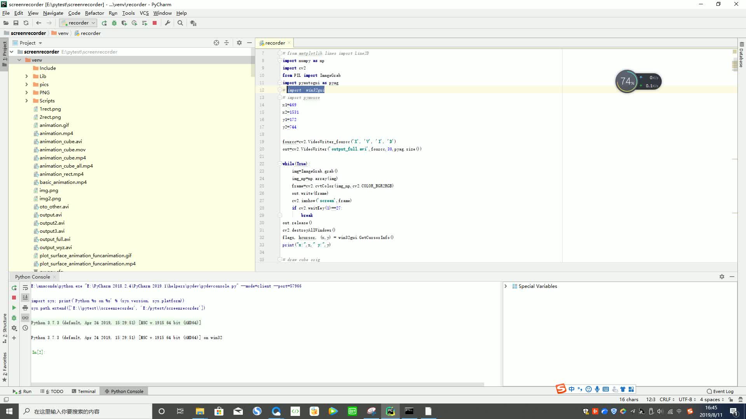746x419 pixels.
Task: Click the debug bug icon in main toolbar
Action: [114, 23]
